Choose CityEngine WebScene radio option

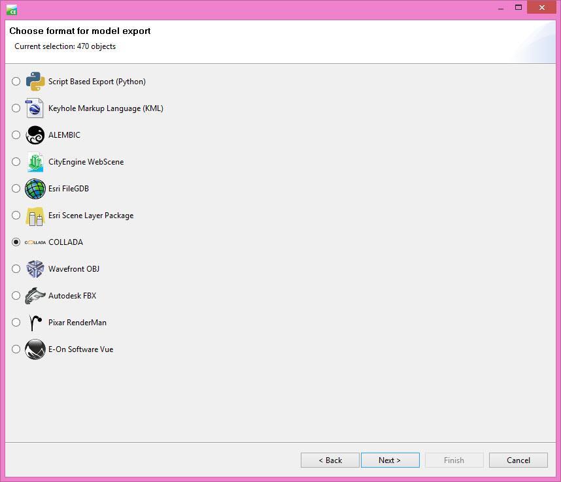click(16, 161)
